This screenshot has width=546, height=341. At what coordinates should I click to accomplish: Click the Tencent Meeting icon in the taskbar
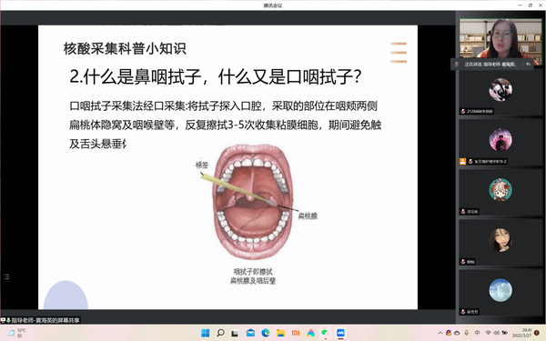[x=340, y=333]
